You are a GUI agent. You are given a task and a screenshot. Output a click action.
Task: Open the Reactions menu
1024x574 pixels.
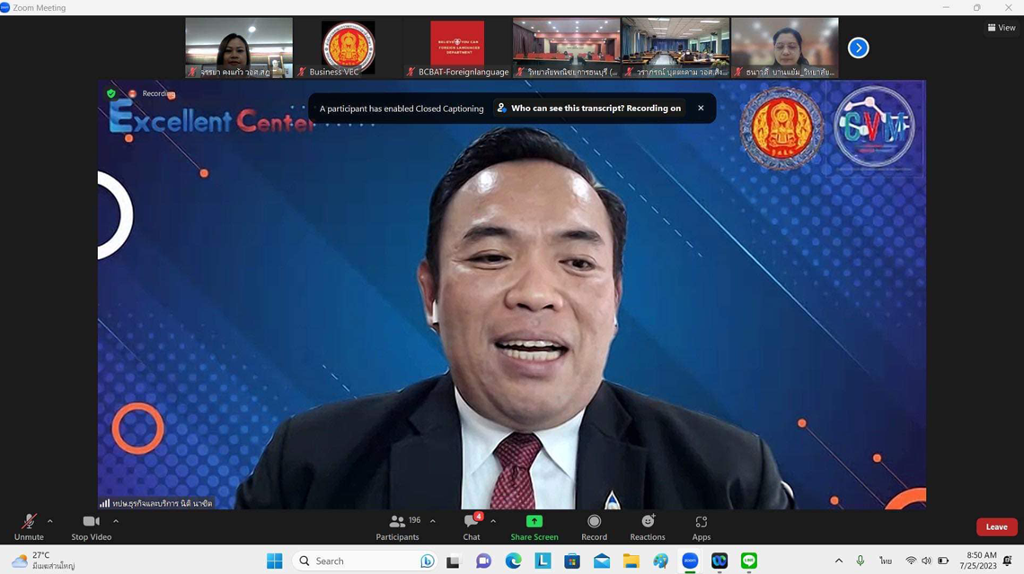648,527
